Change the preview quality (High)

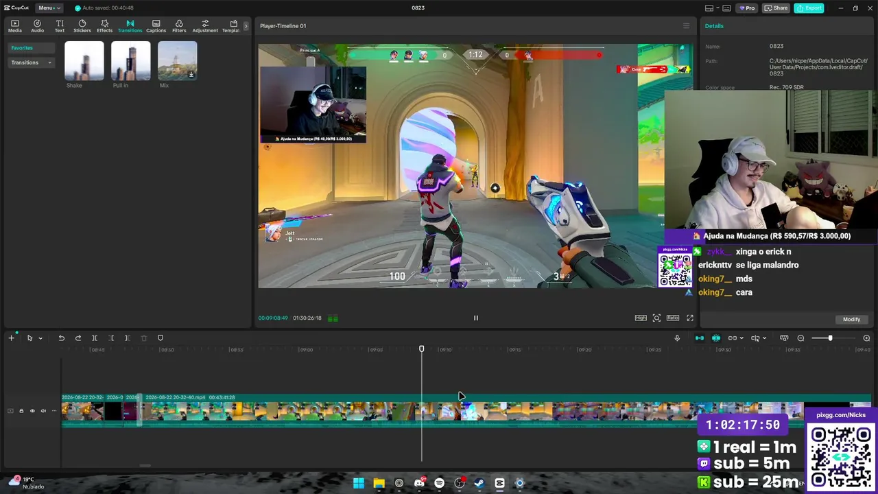[641, 318]
